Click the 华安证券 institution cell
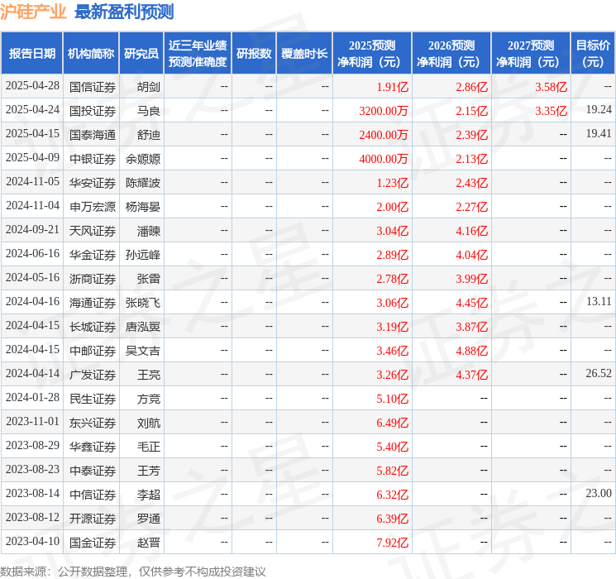 pos(93,183)
